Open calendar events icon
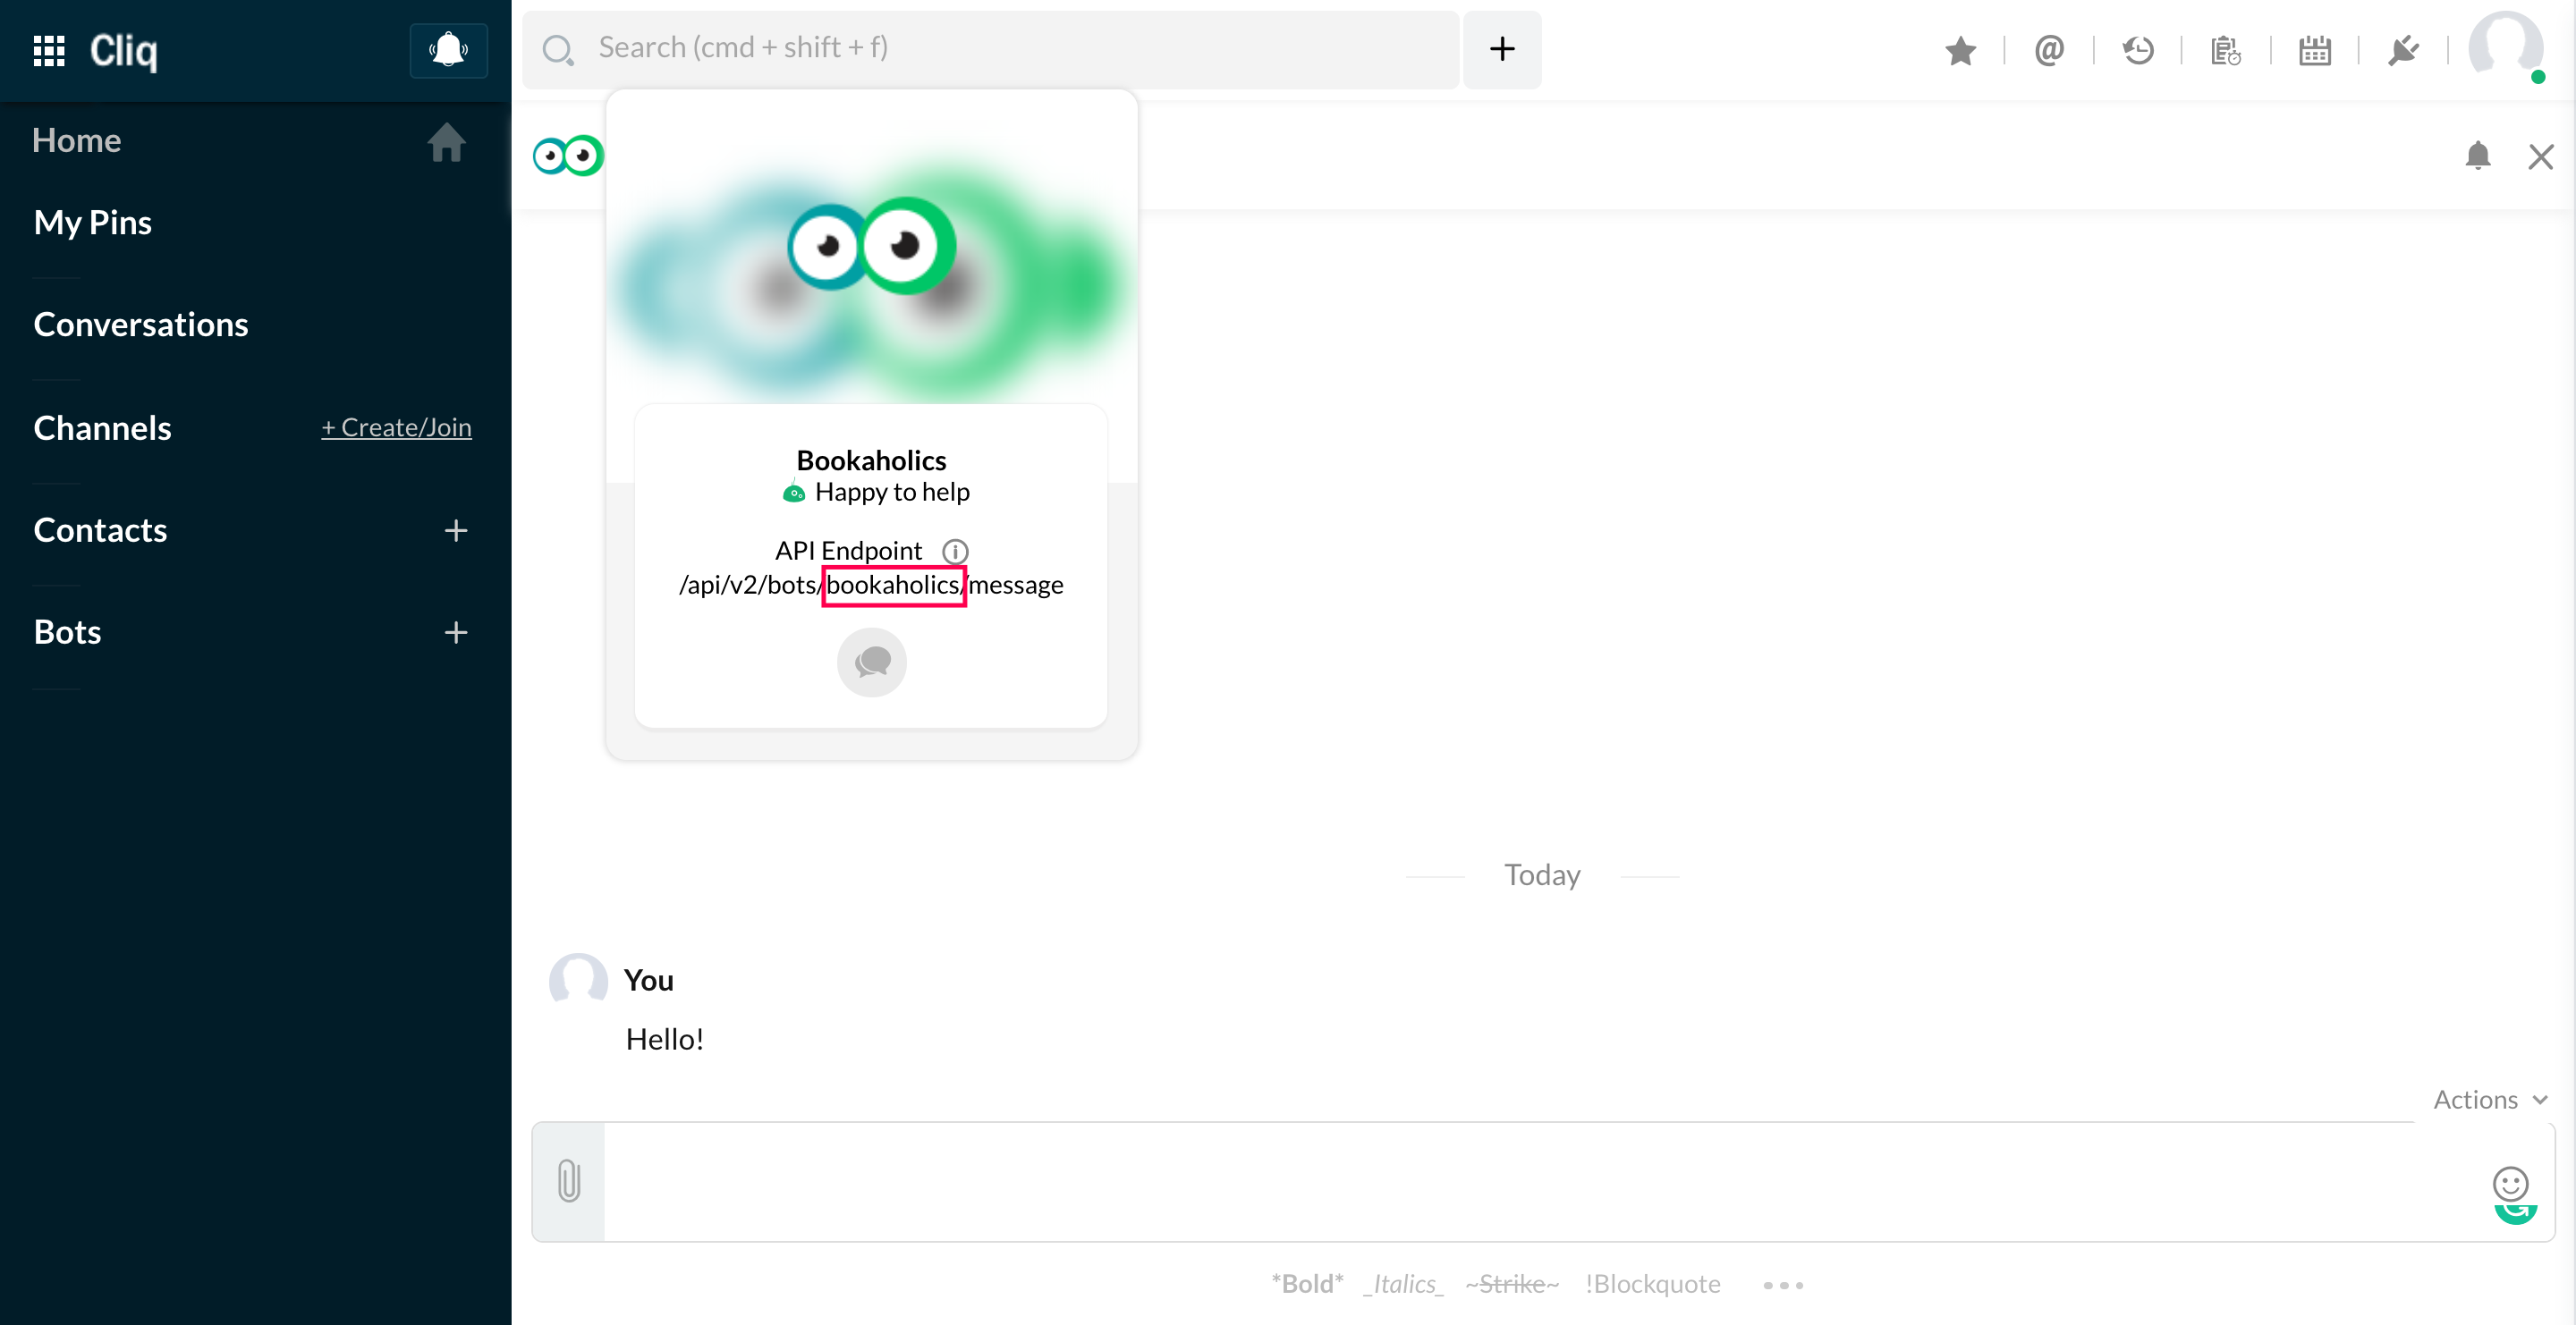 [x=2314, y=50]
